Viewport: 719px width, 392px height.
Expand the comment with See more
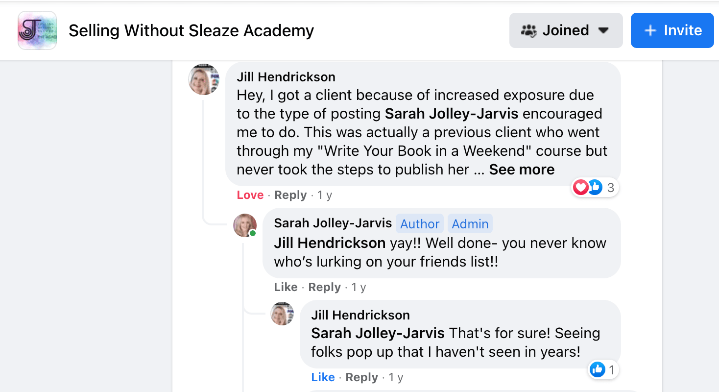522,170
